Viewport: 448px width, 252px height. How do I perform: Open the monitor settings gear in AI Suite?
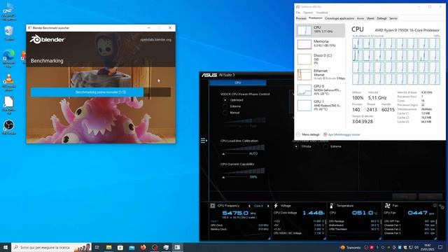click(442, 206)
